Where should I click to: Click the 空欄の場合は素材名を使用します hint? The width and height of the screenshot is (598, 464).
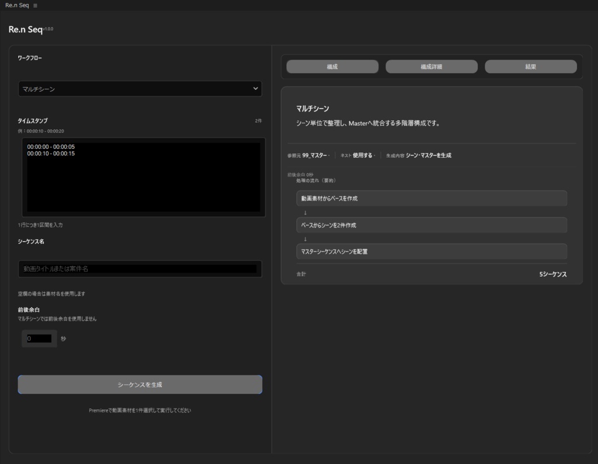point(51,294)
